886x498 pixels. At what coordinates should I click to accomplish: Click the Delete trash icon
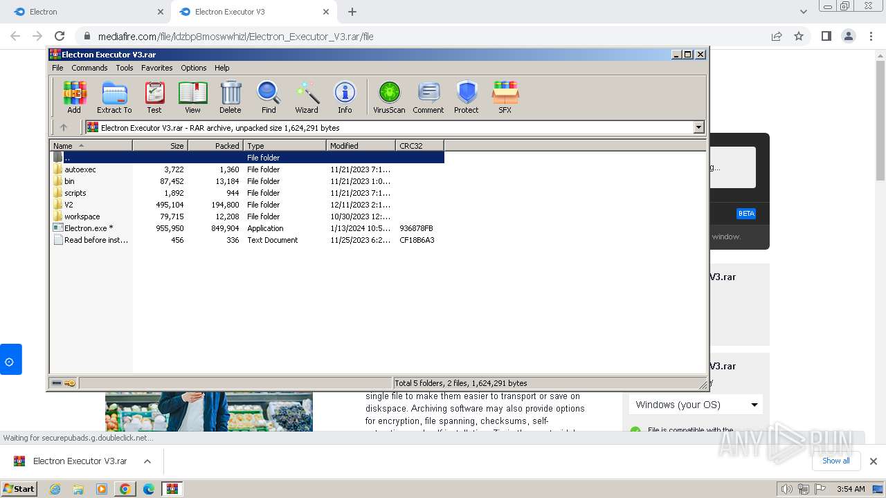point(230,97)
